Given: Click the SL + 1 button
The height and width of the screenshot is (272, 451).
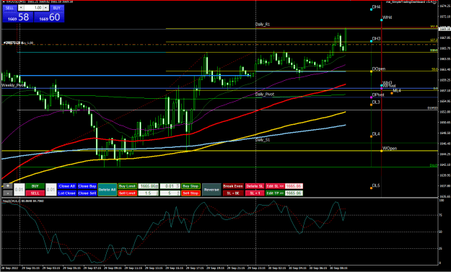Looking at the screenshot, I should click(x=255, y=193).
